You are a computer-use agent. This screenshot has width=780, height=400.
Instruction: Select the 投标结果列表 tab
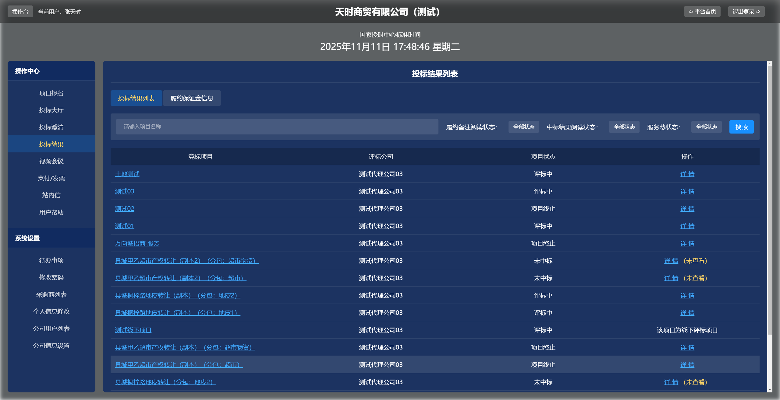[136, 98]
